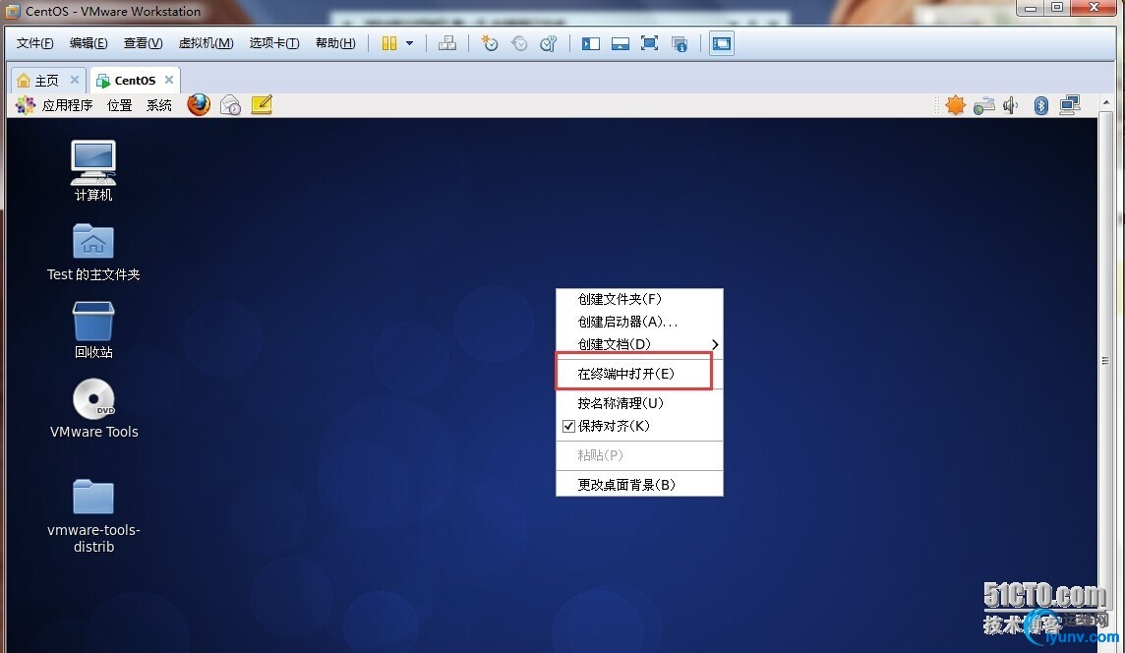The width and height of the screenshot is (1125, 653).
Task: Click the Unity mode toolbar icon
Action: [679, 44]
